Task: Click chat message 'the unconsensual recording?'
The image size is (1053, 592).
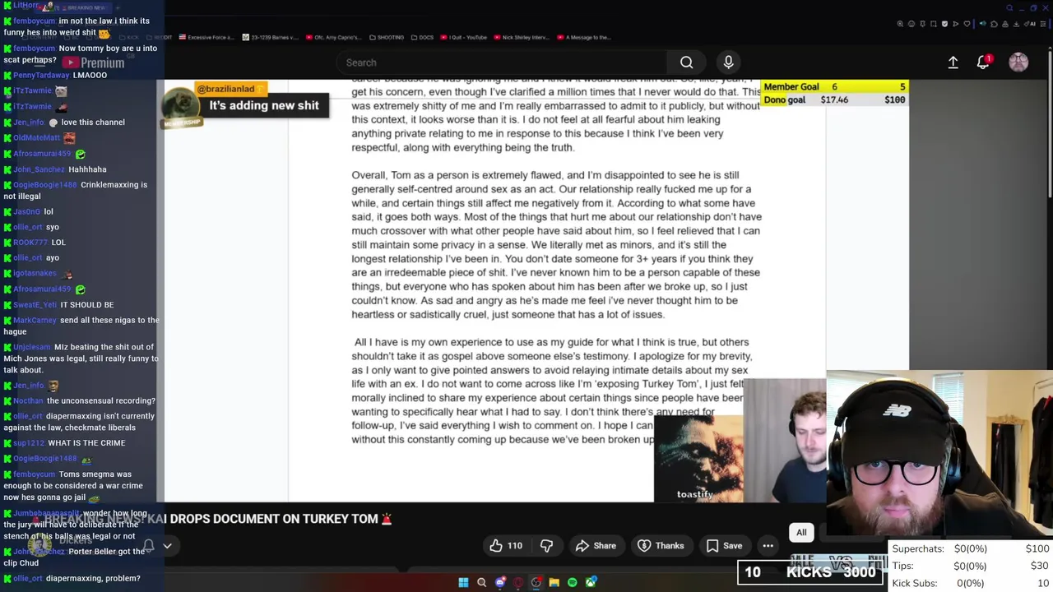Action: (100, 401)
